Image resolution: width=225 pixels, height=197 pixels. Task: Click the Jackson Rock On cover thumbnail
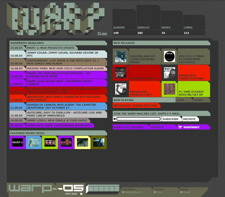121,73
